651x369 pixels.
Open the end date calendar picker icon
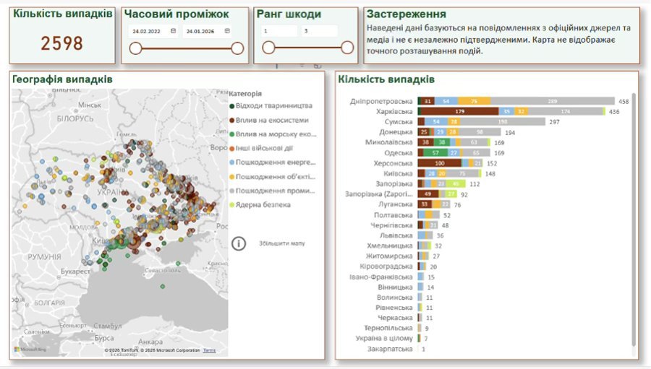pyautogui.click(x=227, y=31)
